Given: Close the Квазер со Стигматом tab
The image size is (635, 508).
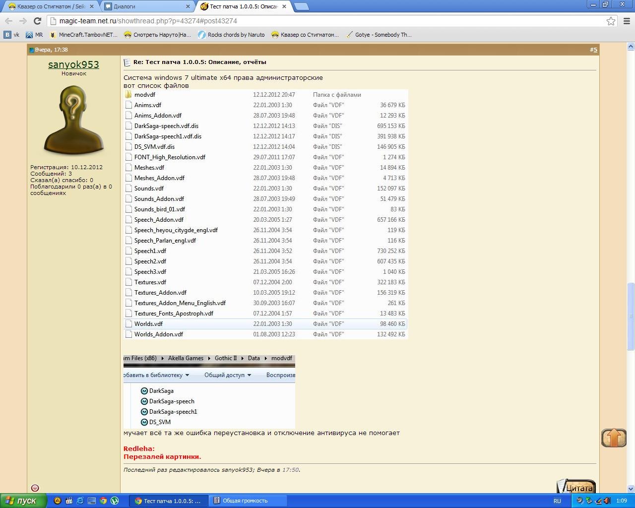Looking at the screenshot, I should coord(92,6).
